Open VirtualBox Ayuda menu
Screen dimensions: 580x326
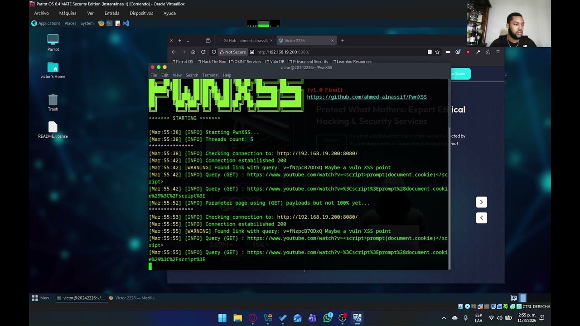click(169, 13)
